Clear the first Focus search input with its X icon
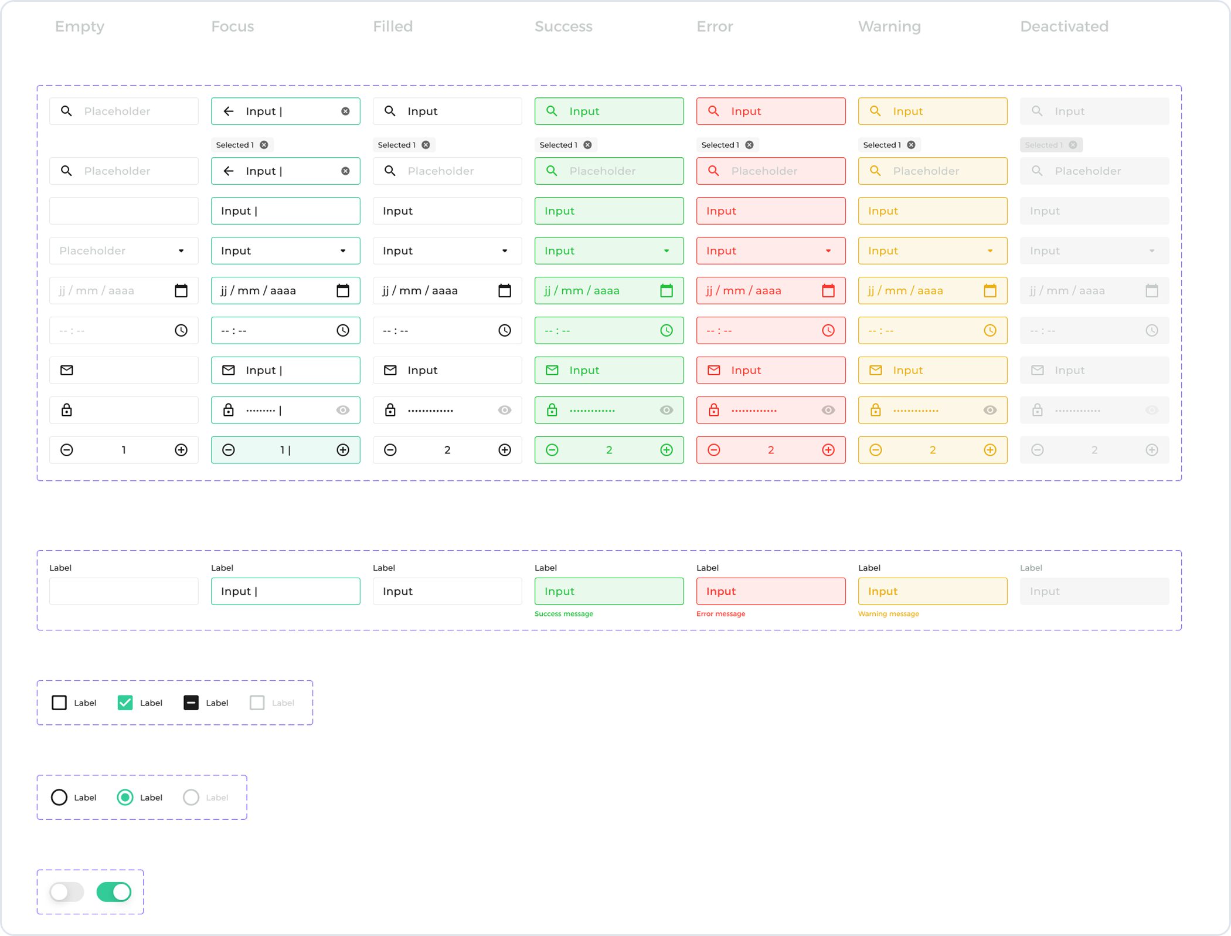This screenshot has height=936, width=1231. pos(345,111)
